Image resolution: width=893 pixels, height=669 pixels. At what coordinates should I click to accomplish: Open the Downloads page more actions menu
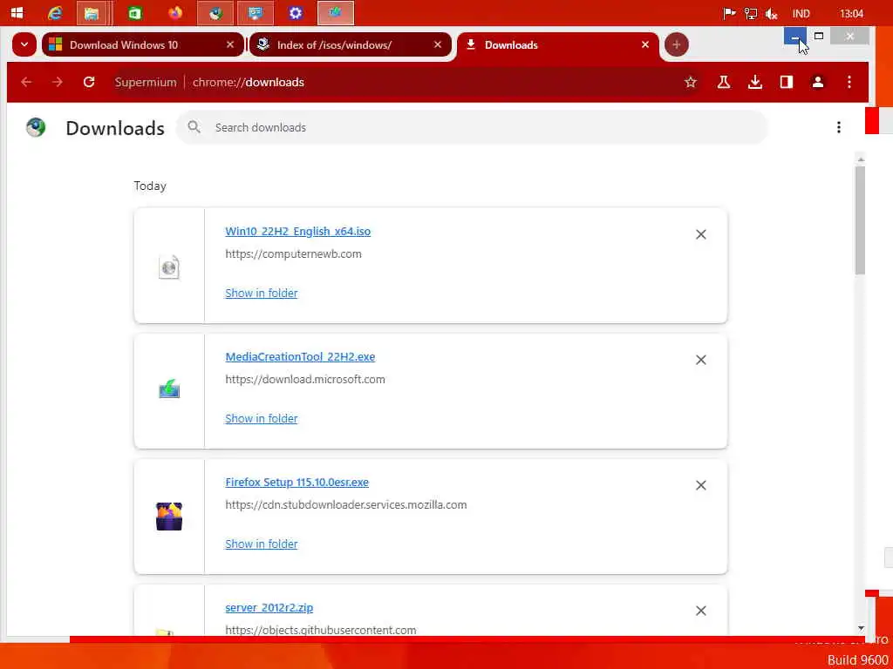(x=838, y=127)
